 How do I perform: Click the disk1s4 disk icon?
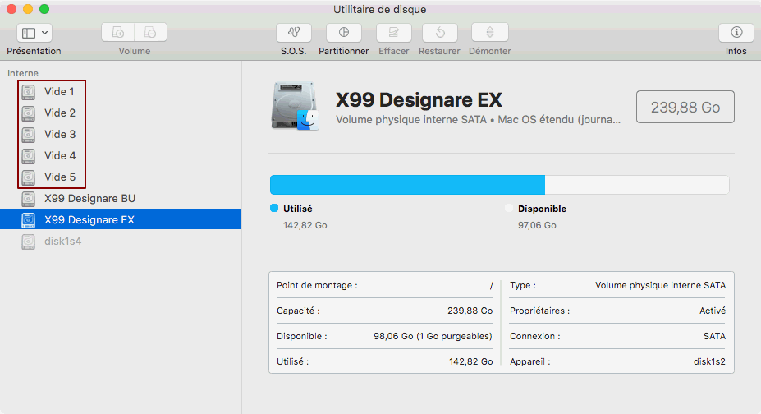click(x=29, y=241)
